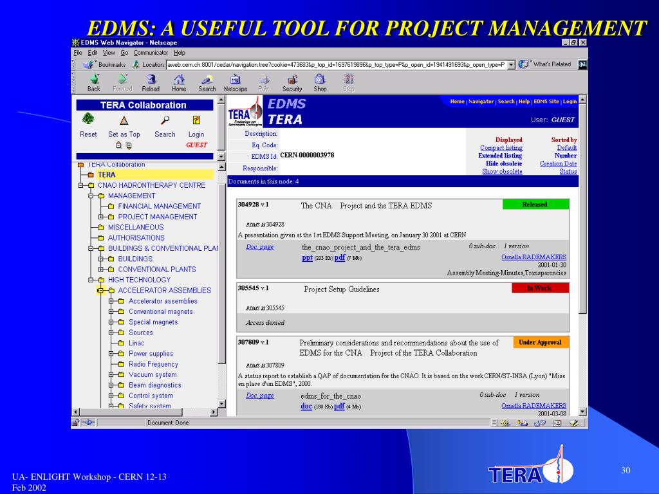Image resolution: width=659 pixels, height=494 pixels.
Task: Download ppt of the_cnao_project_and_the_tera_edms
Action: click(307, 257)
